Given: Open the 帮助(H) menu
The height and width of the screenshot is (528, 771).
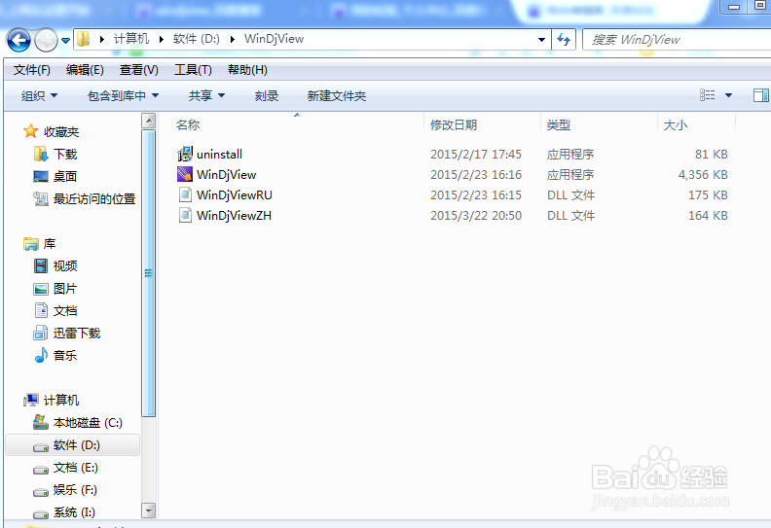Looking at the screenshot, I should click(247, 70).
